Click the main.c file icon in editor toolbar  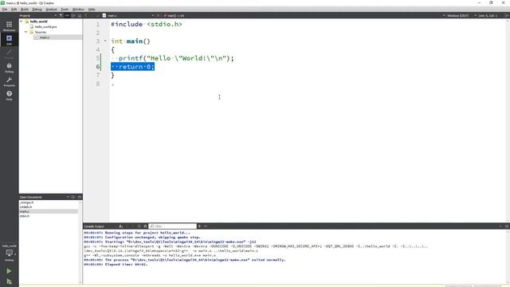tap(104, 15)
